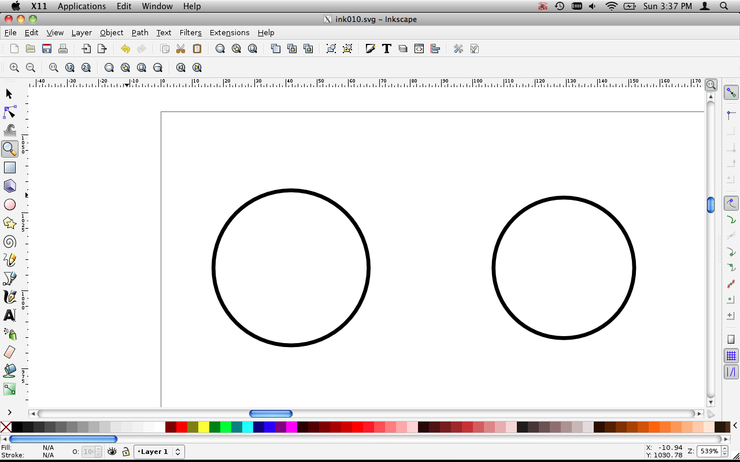Select the Tweak tool
The width and height of the screenshot is (740, 462).
9,131
